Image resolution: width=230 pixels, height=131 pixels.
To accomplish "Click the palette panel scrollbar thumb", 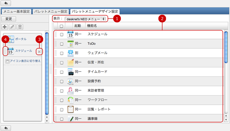I will point(47,74).
